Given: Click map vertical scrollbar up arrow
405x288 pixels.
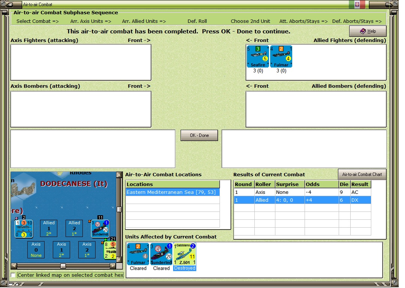Looking at the screenshot, I should coord(119,175).
